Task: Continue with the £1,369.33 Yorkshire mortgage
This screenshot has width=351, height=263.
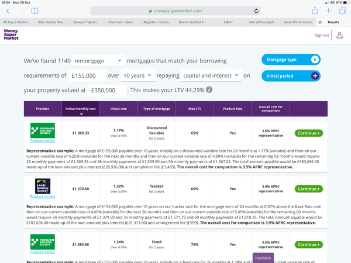Action: click(x=309, y=133)
